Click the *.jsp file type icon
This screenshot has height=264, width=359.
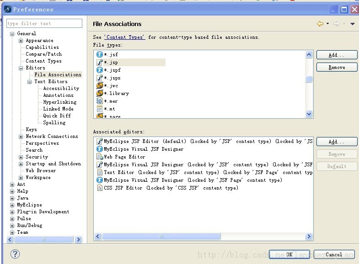coord(100,62)
